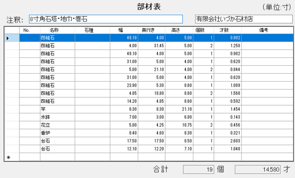Screen dimensions: 295x178
Task: Sort by the 名称 column header
Action: pyautogui.click(x=54, y=30)
